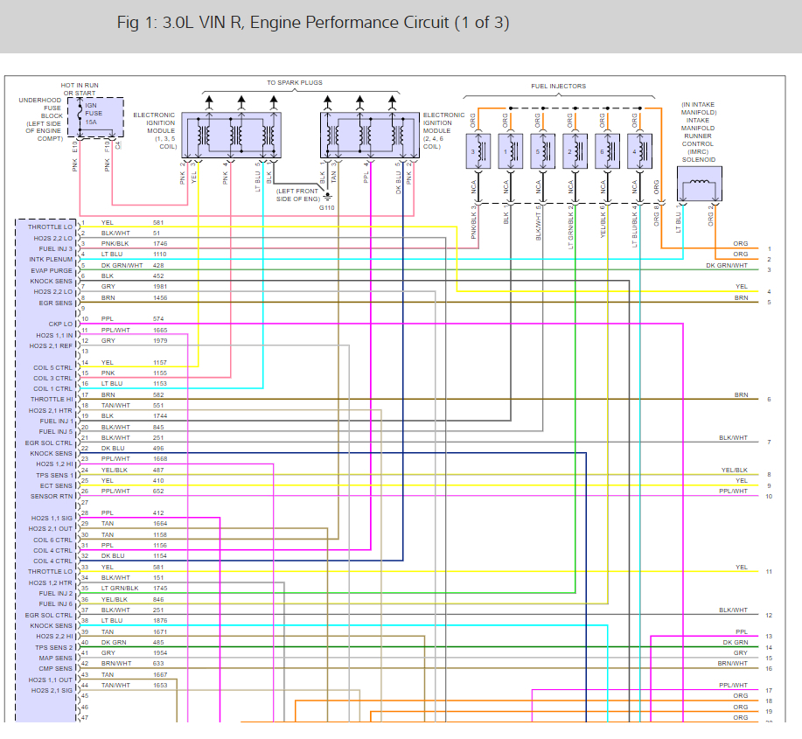Click the DK GRN/WHT label at connector 3

click(x=727, y=265)
